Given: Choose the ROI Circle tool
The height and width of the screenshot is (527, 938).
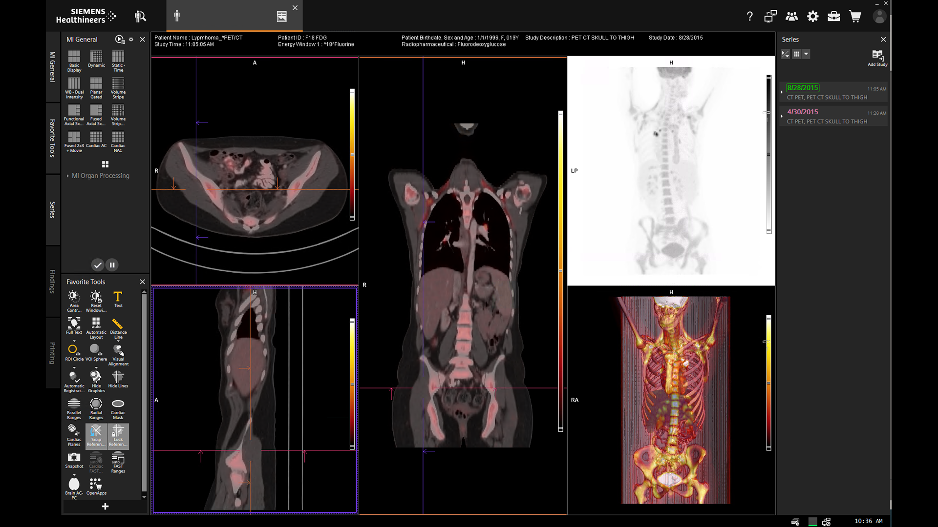Looking at the screenshot, I should tap(74, 351).
